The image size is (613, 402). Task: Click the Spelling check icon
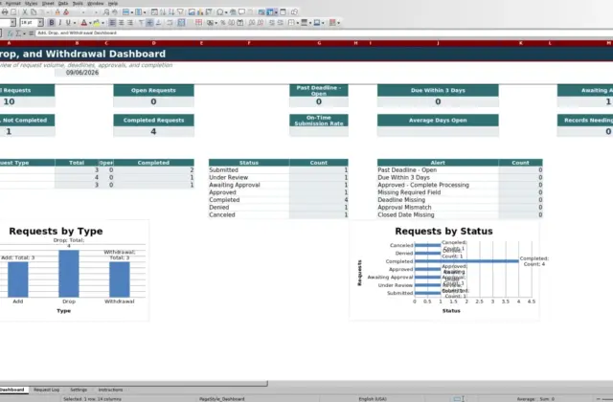[x=115, y=12]
